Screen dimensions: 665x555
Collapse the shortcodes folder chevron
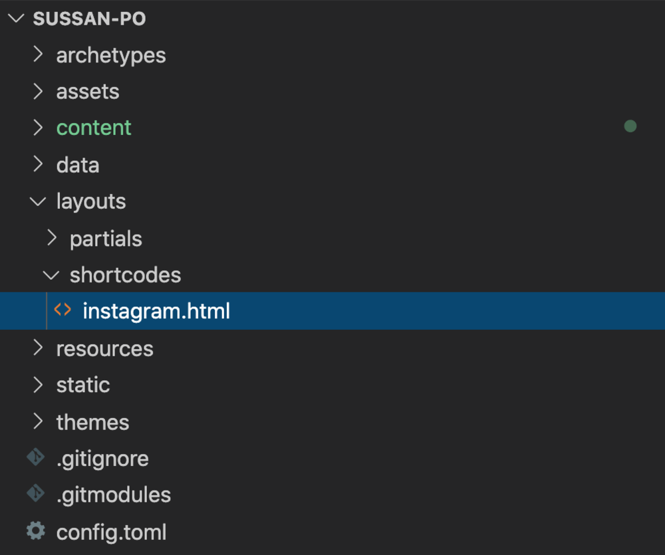(52, 275)
